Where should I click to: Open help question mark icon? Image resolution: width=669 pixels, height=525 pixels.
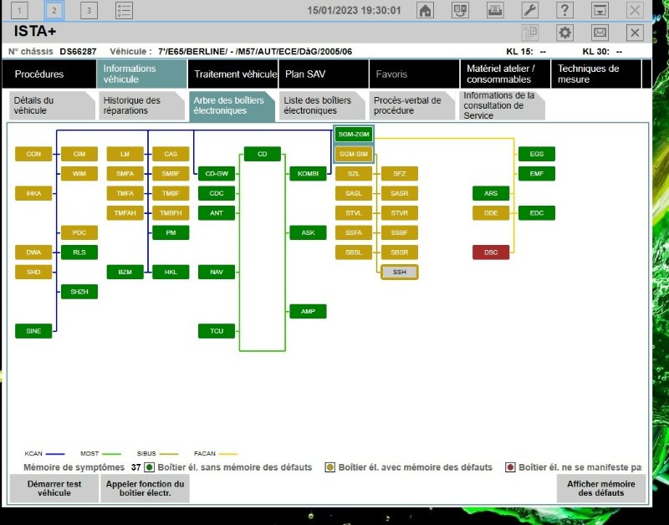pos(564,10)
